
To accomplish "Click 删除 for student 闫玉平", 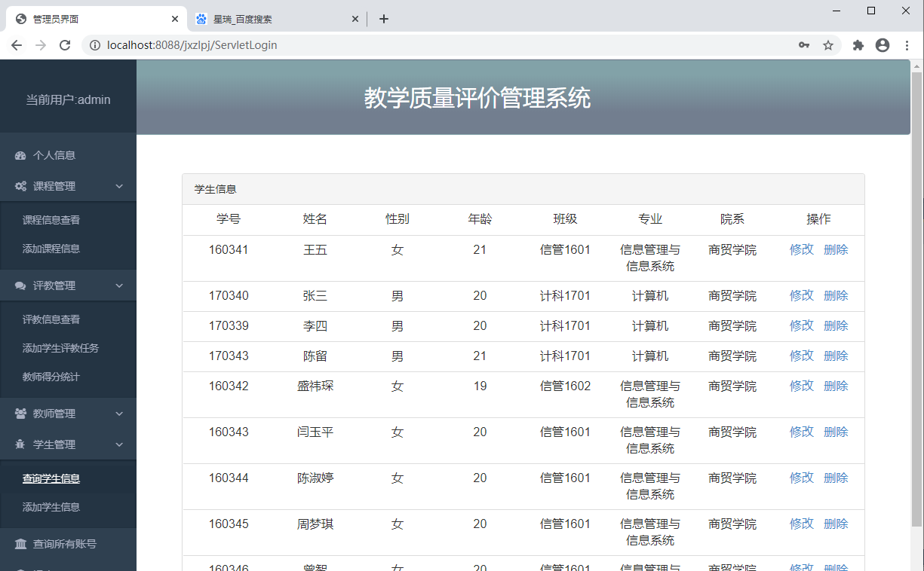I will 836,432.
